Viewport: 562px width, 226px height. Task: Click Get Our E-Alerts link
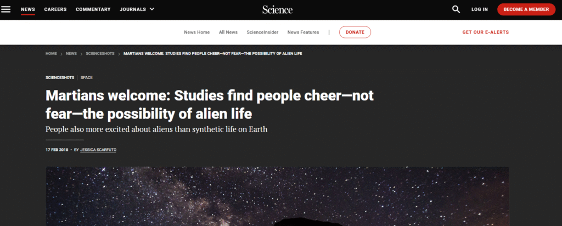(485, 32)
